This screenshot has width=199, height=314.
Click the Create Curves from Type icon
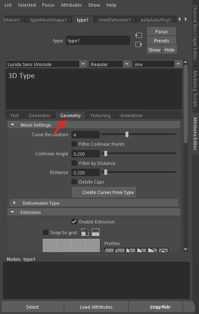[77, 192]
